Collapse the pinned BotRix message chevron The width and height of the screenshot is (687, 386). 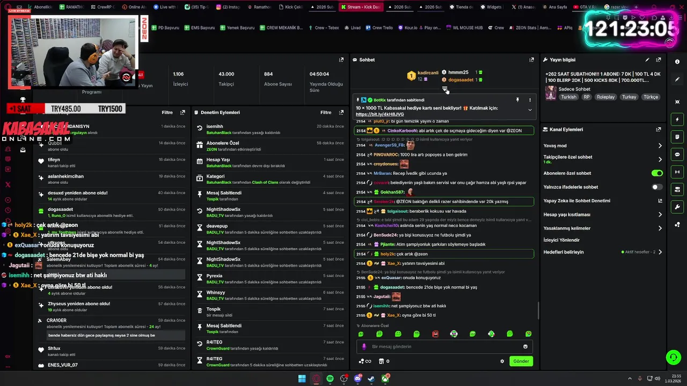[530, 110]
